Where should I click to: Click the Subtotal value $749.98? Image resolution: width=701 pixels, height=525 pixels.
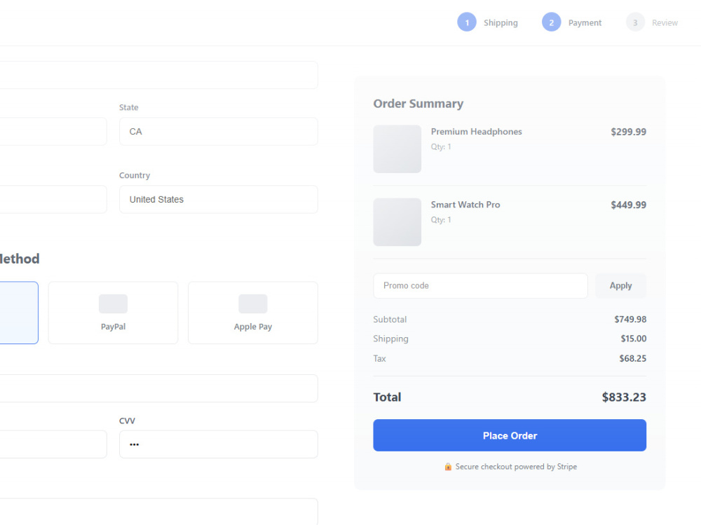coord(630,320)
